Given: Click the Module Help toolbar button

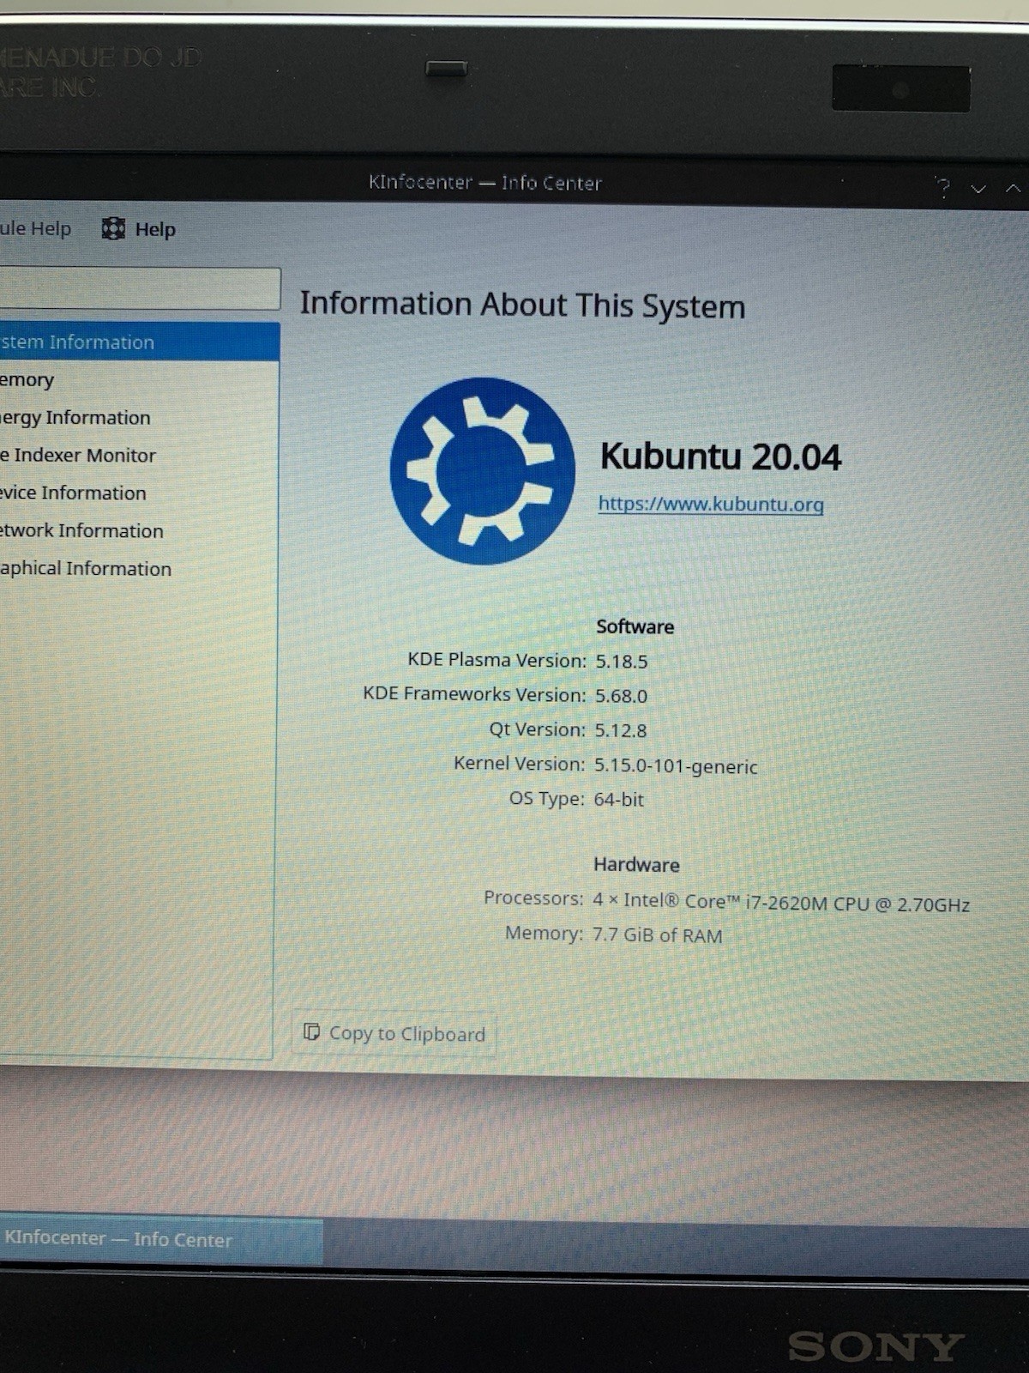Looking at the screenshot, I should [x=35, y=228].
